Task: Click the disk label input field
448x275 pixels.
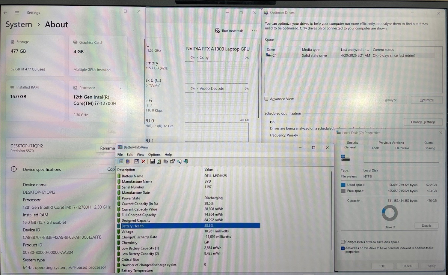Action: click(401, 159)
